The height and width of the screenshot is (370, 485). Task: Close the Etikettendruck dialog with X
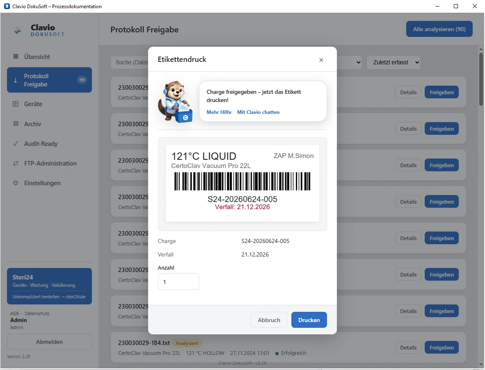point(321,60)
